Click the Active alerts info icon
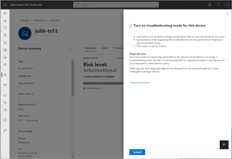Image resolution: width=232 pixels, height=159 pixels. coord(33,94)
